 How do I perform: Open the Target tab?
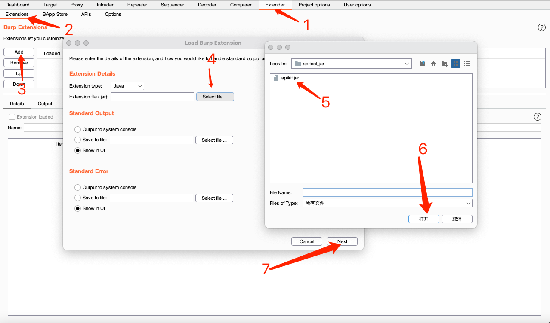[50, 5]
